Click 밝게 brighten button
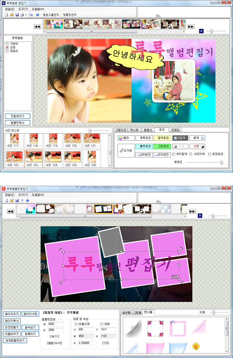The height and width of the screenshot is (358, 233). pyautogui.click(x=197, y=138)
